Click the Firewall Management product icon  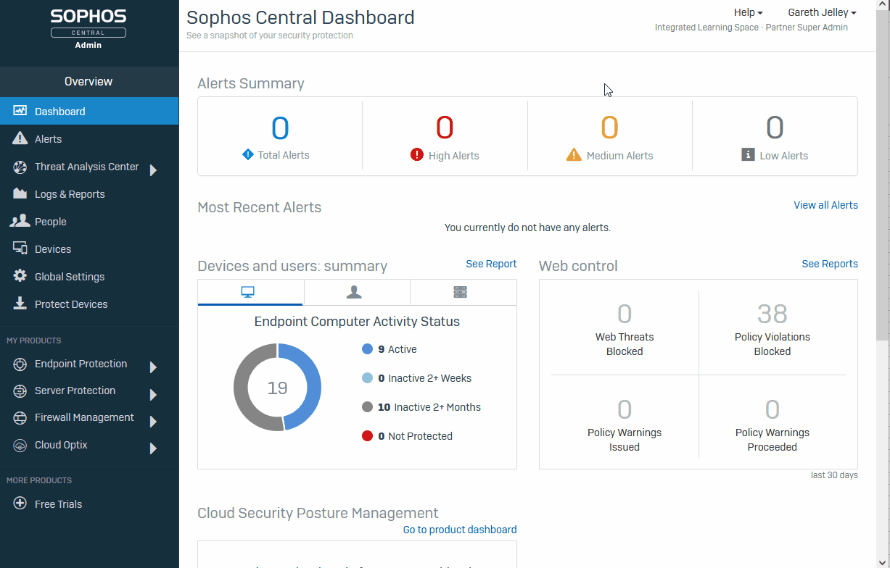tap(20, 418)
